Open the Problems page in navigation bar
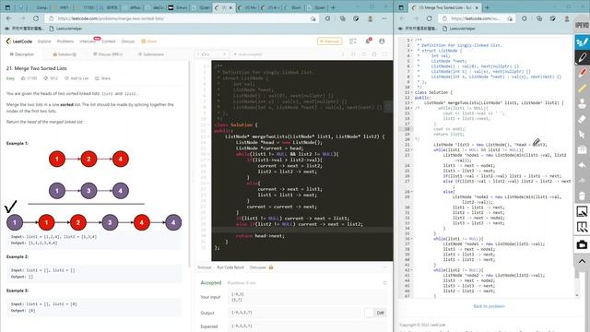The height and width of the screenshot is (332, 590). point(65,41)
